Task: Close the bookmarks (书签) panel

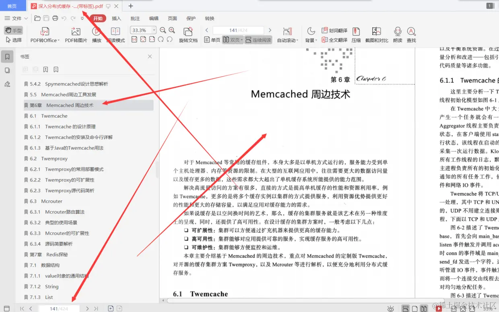Action: point(150,57)
